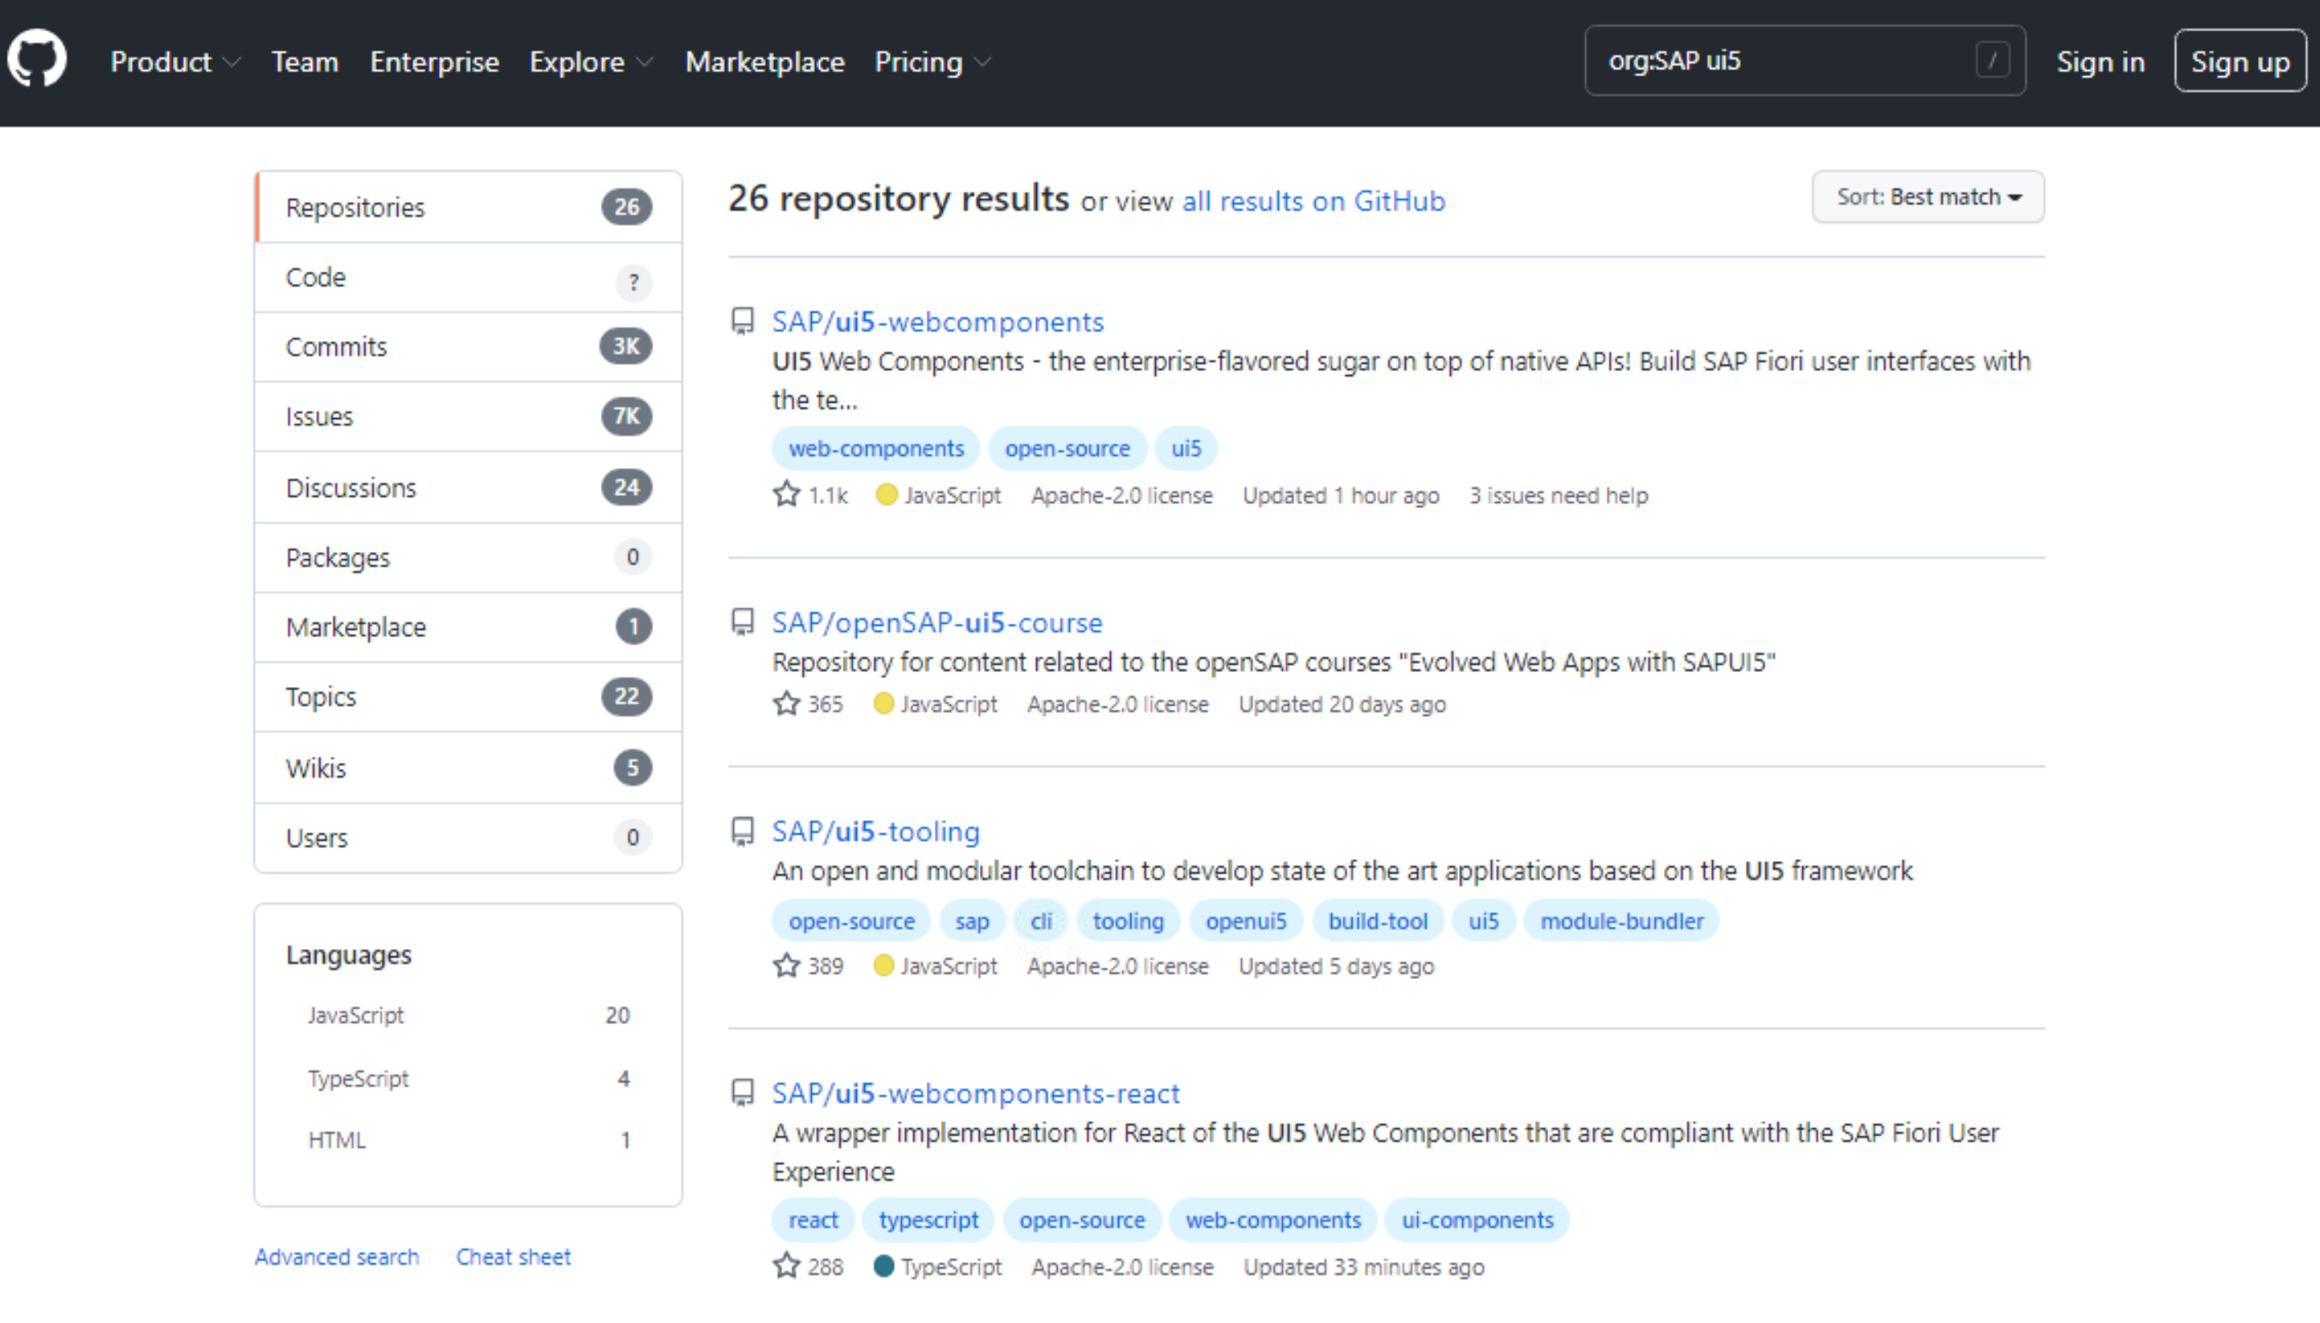Focus the search field containing org:SAP ui5
This screenshot has height=1323, width=2320.
[x=1773, y=61]
